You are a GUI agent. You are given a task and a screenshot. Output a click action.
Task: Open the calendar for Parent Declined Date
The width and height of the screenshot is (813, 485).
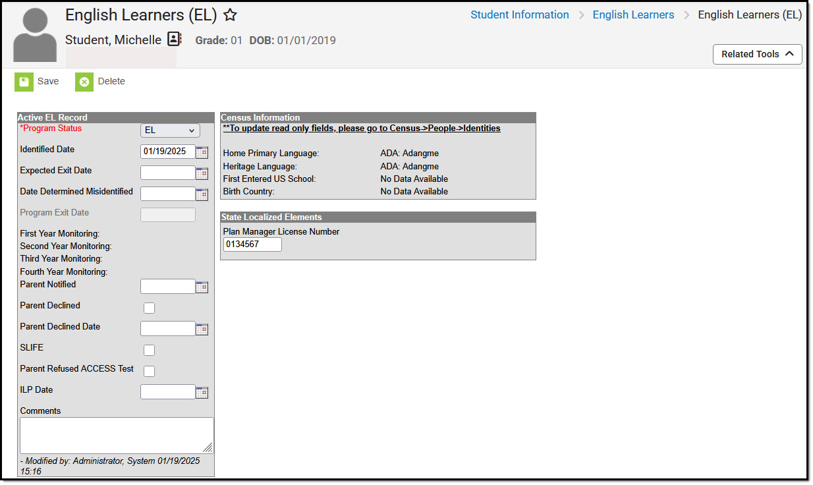click(202, 328)
